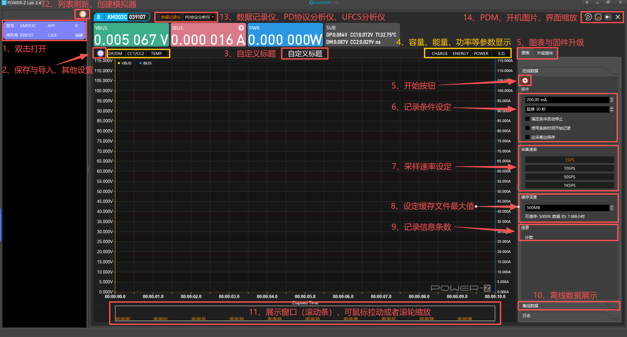Image resolution: width=627 pixels, height=337 pixels.
Task: Check 使用系统时间开始记录 option
Action: tap(527, 128)
